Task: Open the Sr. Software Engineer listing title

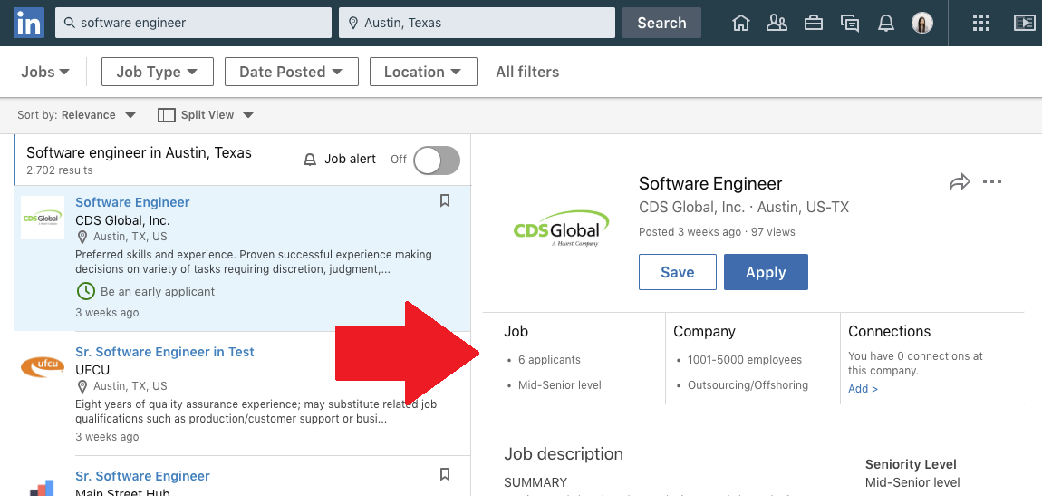Action: [x=142, y=476]
